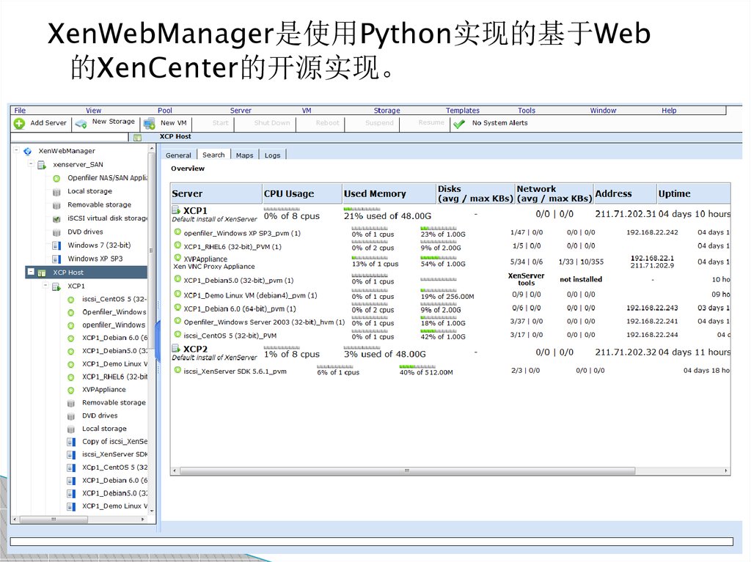Click the Used Memory column header
This screenshot has width=751, height=562.
click(x=375, y=193)
